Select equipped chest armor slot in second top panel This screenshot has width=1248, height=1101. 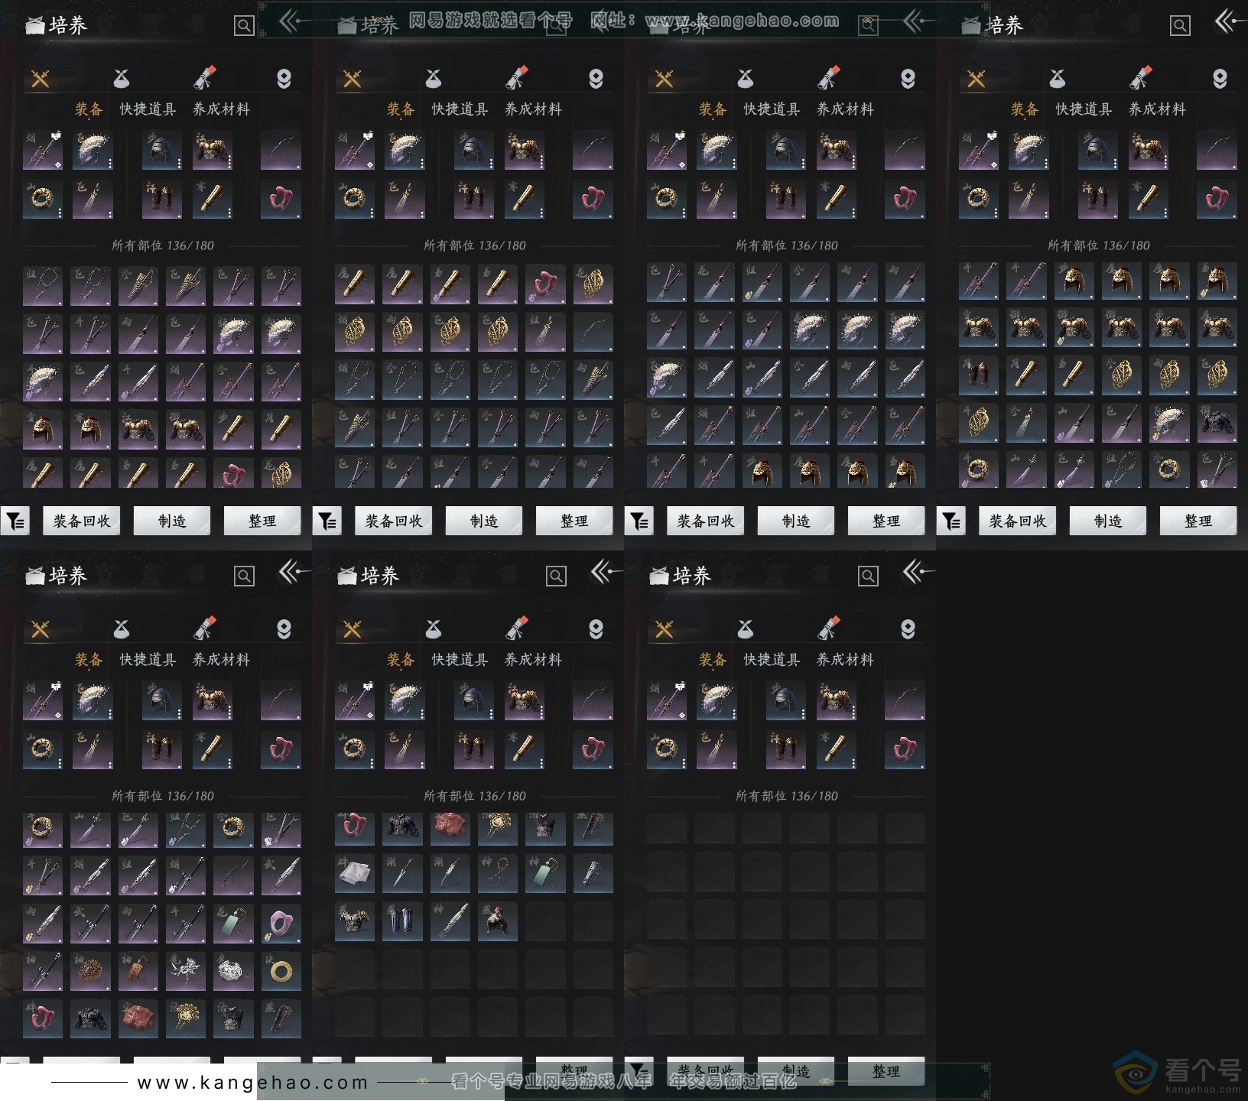524,150
